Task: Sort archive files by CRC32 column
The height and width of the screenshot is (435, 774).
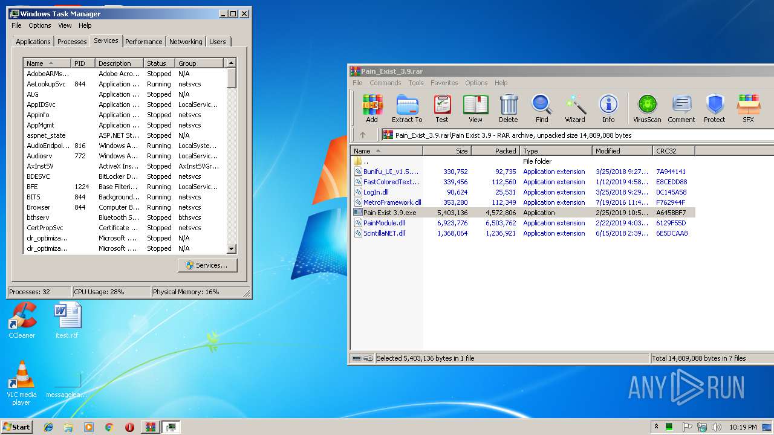Action: click(674, 151)
